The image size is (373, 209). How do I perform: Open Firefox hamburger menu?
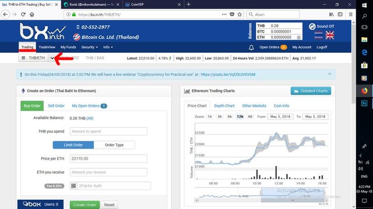coord(351,15)
